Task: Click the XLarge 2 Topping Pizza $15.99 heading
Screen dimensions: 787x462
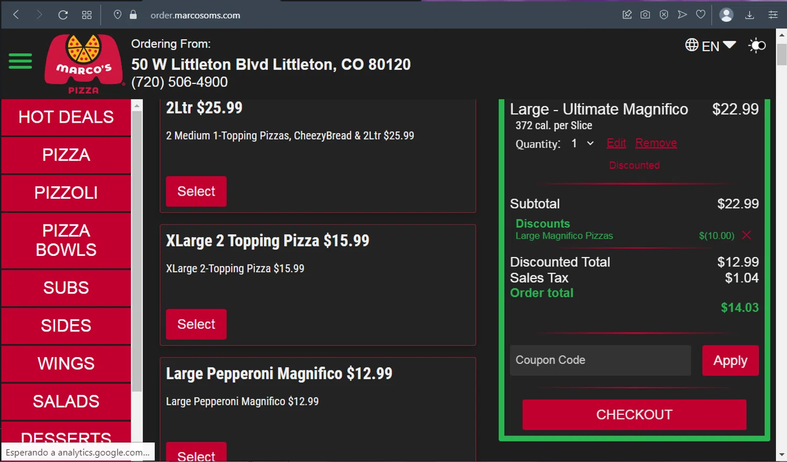Action: (268, 241)
